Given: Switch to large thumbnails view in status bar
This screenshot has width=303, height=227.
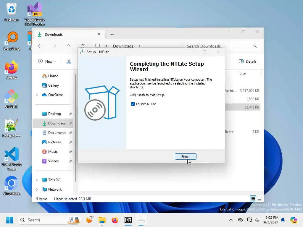Looking at the screenshot, I should pyautogui.click(x=260, y=199).
